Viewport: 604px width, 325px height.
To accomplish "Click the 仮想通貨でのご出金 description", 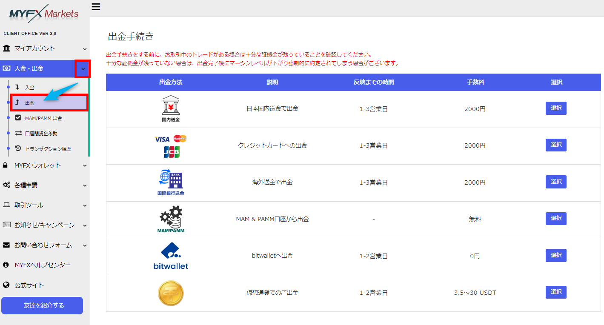I will [272, 293].
